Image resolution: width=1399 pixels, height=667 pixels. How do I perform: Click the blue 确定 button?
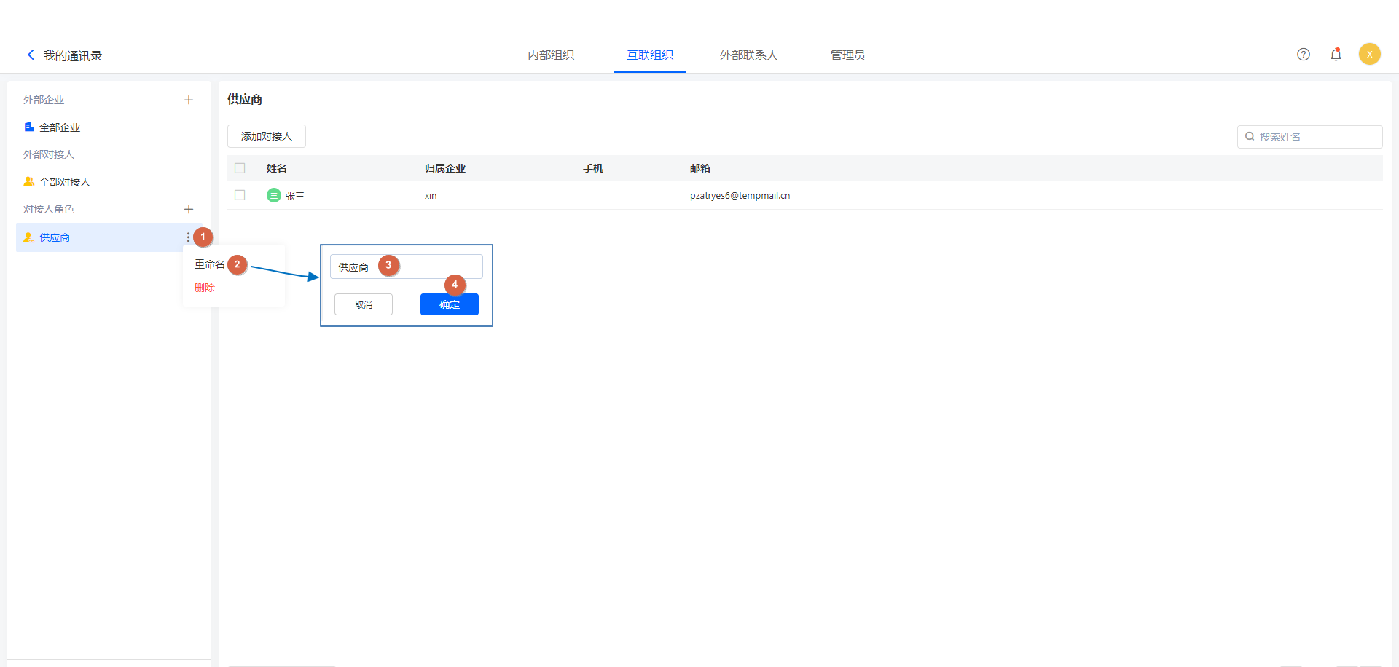coord(449,304)
